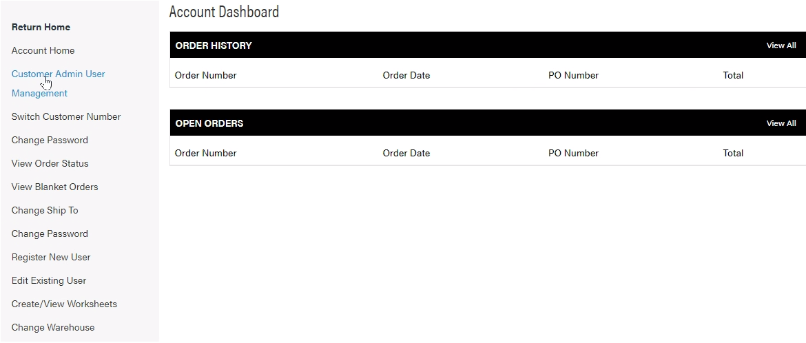The image size is (806, 343).
Task: Select Switch Customer Number
Action: click(66, 116)
